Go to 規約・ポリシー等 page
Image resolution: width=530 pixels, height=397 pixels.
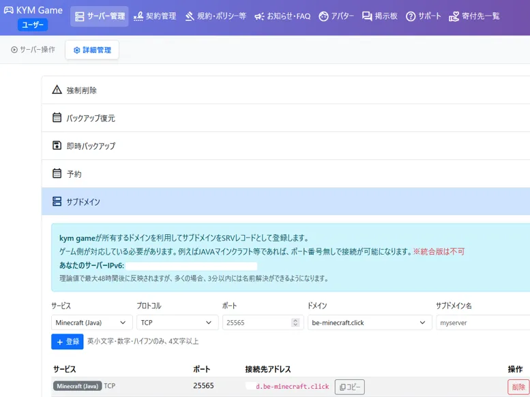pos(216,16)
